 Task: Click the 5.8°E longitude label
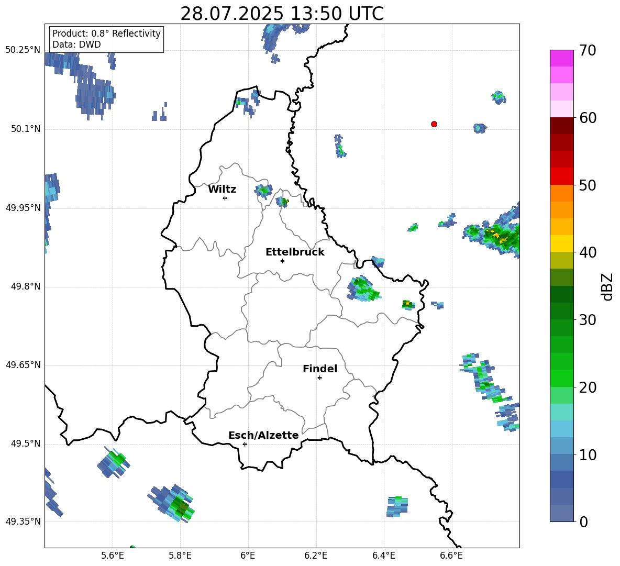[180, 556]
